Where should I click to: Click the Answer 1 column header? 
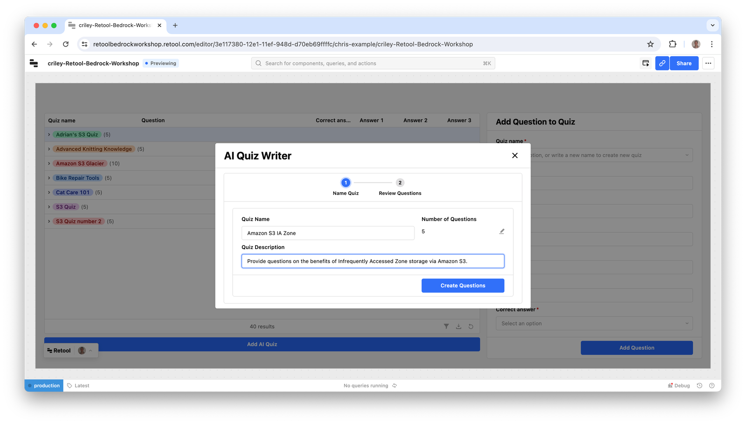coord(371,120)
